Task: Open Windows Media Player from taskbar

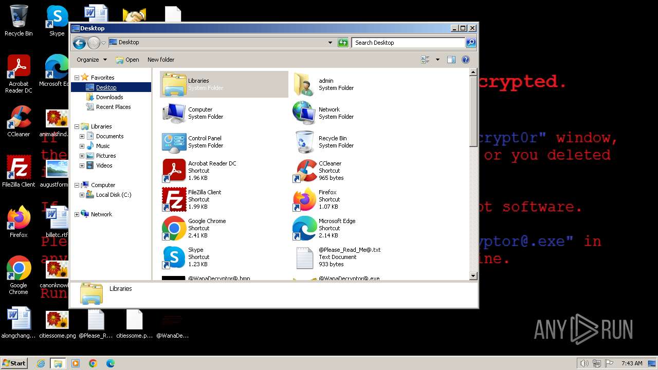Action: [76, 363]
